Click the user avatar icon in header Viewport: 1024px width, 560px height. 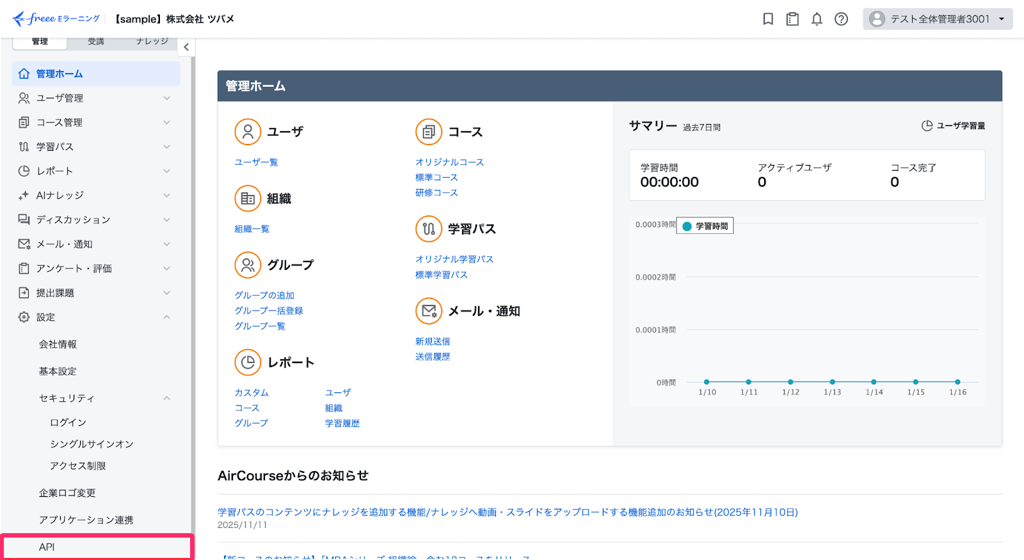pos(877,19)
